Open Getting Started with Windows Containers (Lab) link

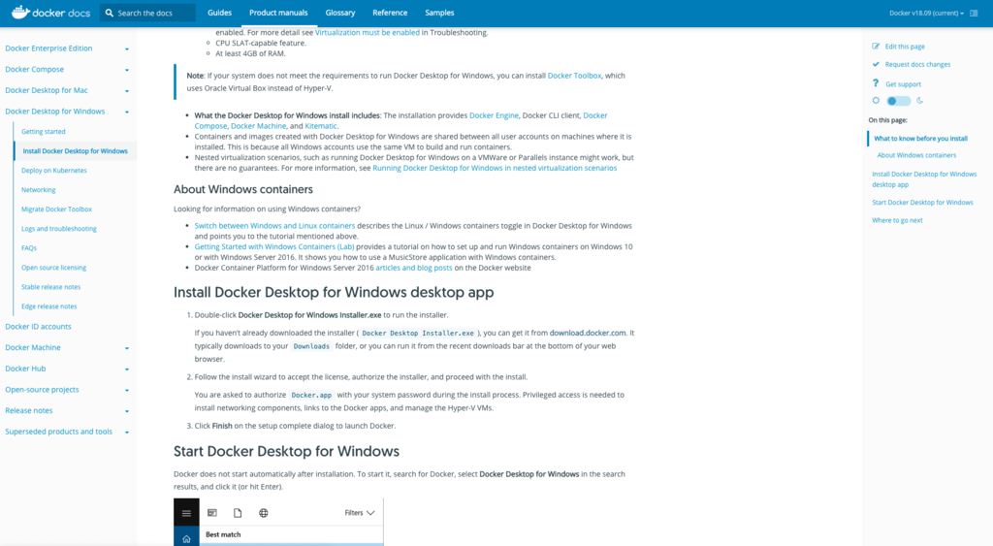[274, 246]
